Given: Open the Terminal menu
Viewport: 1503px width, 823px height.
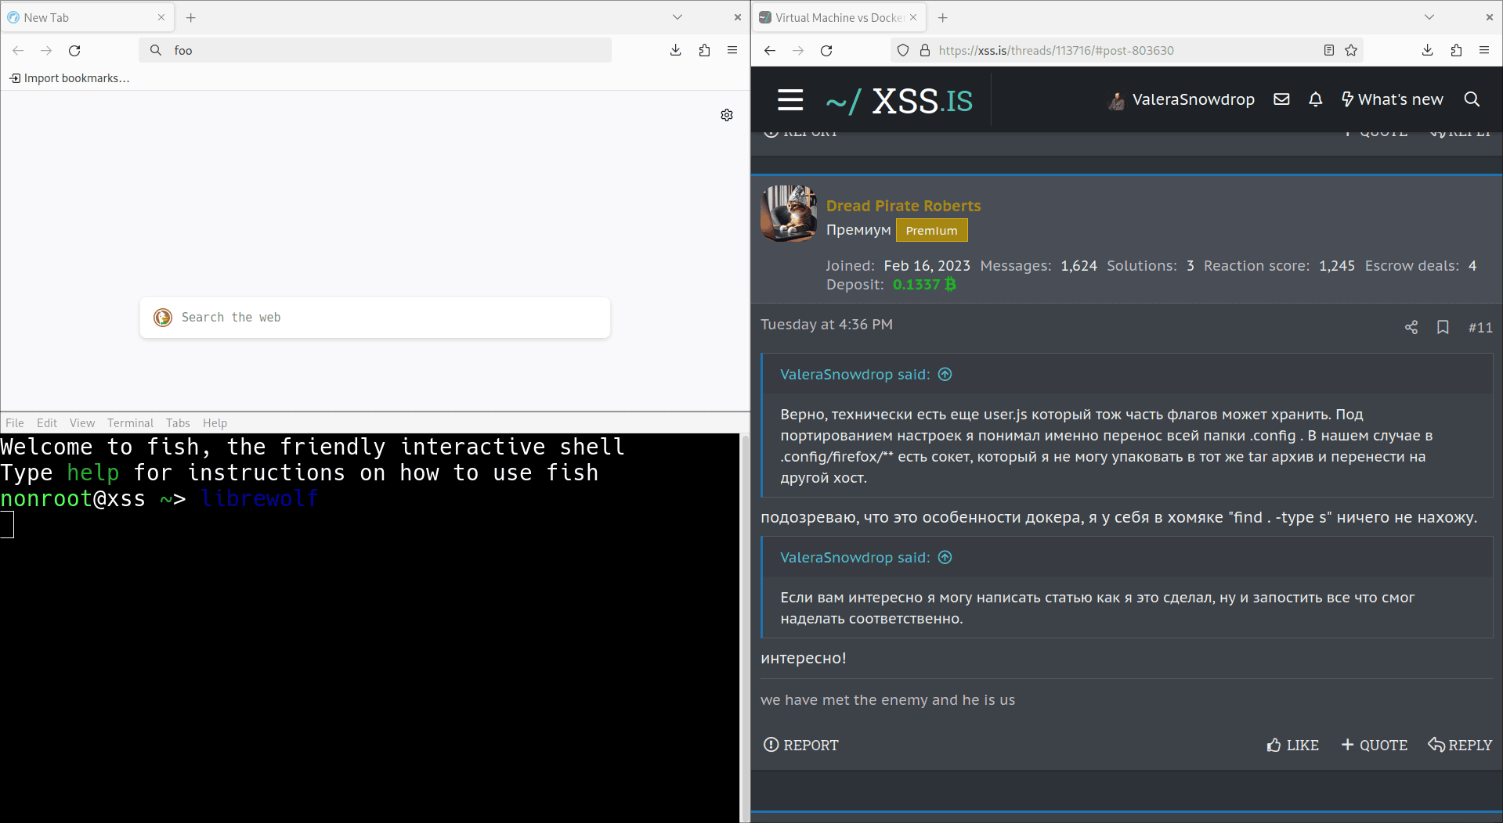Looking at the screenshot, I should (x=130, y=423).
